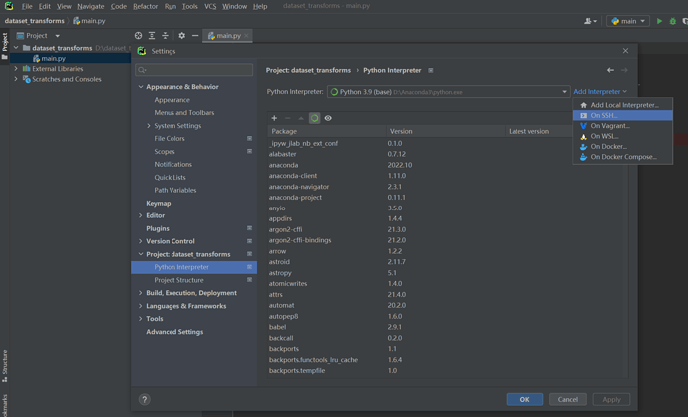Image resolution: width=688 pixels, height=417 pixels.
Task: Expand the Editor settings section
Action: tap(141, 215)
